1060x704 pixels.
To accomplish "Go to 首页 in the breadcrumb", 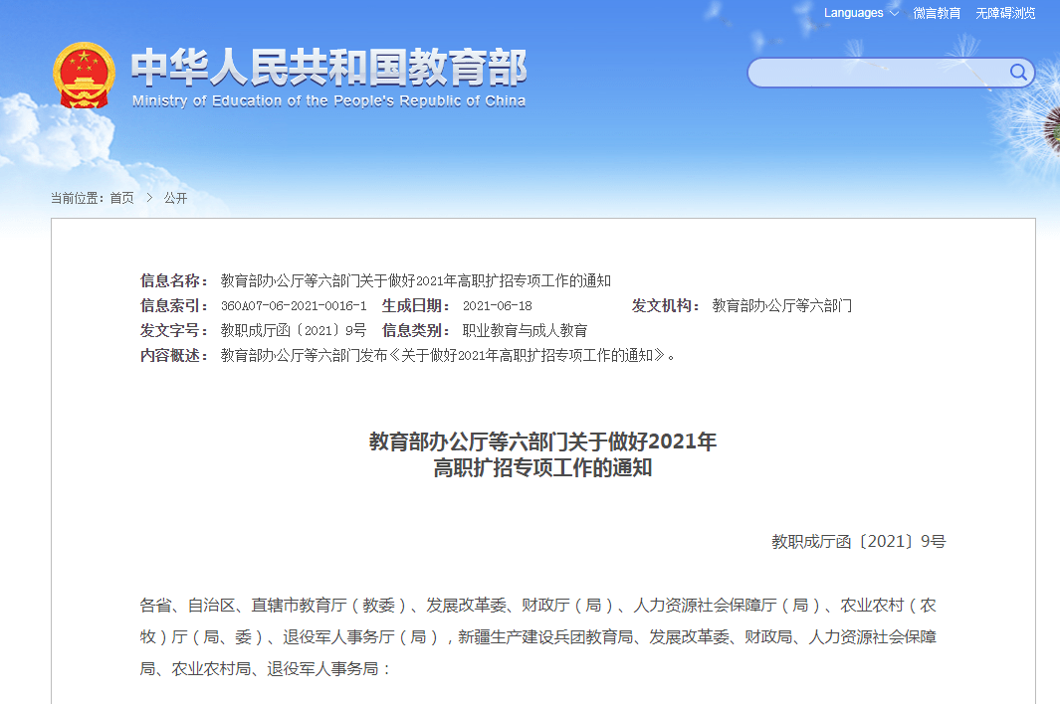I will tap(121, 198).
